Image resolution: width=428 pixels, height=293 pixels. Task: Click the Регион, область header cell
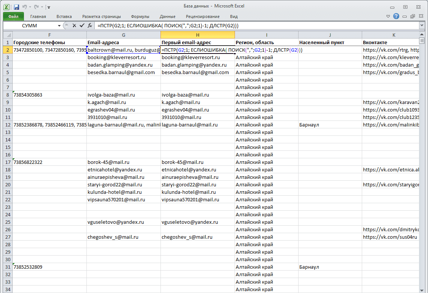[267, 43]
